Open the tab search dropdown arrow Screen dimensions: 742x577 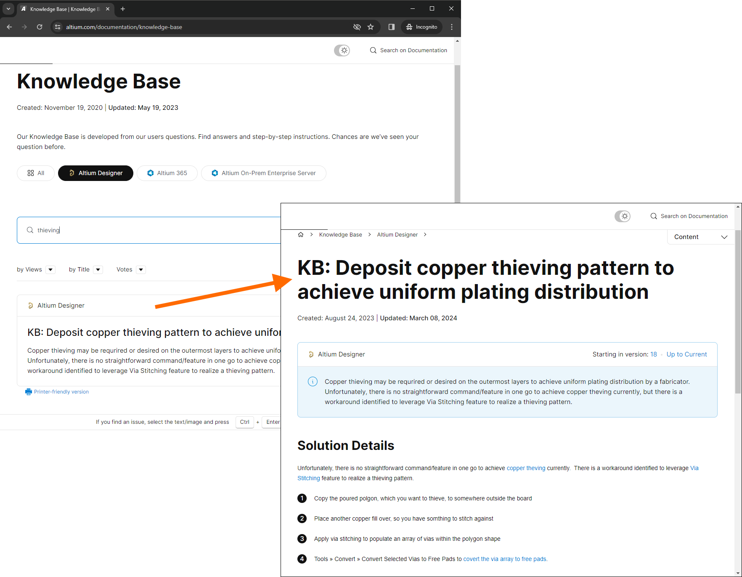coord(8,9)
